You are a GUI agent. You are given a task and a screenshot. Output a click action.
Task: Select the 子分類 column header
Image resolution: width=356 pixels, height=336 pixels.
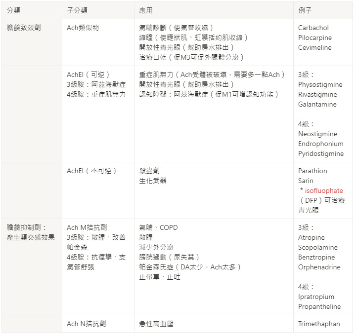77,10
